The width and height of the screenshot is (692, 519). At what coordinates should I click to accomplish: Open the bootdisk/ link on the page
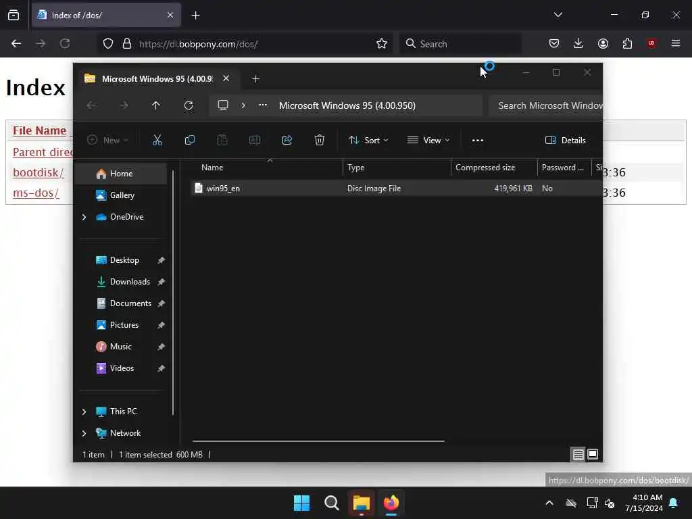39,172
